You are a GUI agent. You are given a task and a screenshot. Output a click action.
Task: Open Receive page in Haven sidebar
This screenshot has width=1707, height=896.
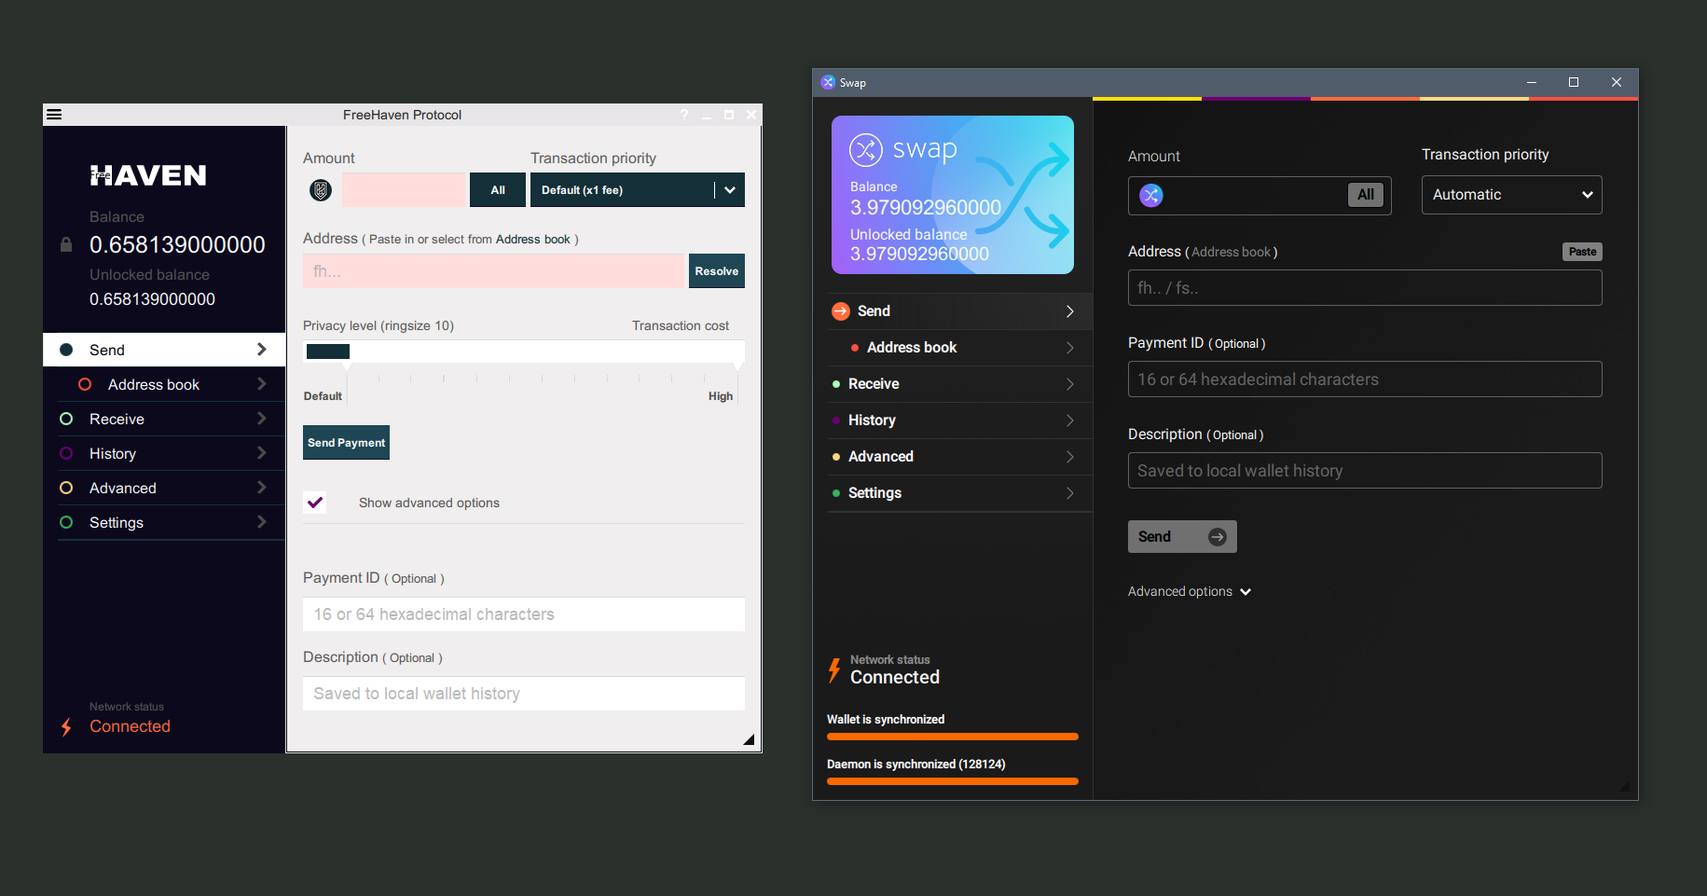point(164,419)
